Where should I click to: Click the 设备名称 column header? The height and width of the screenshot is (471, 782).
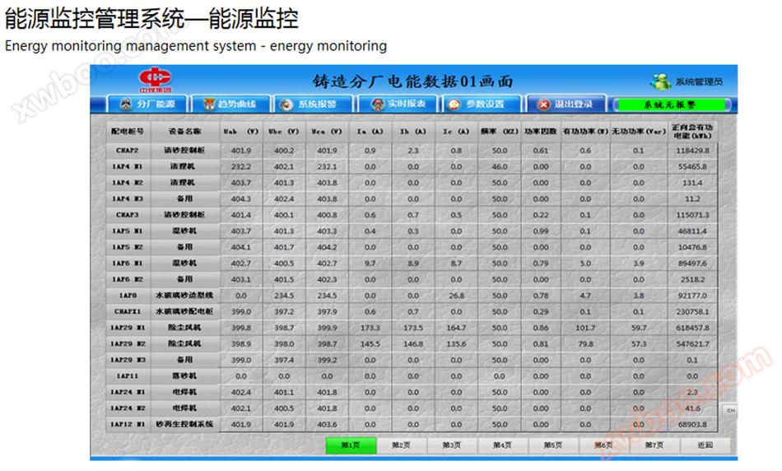click(184, 131)
